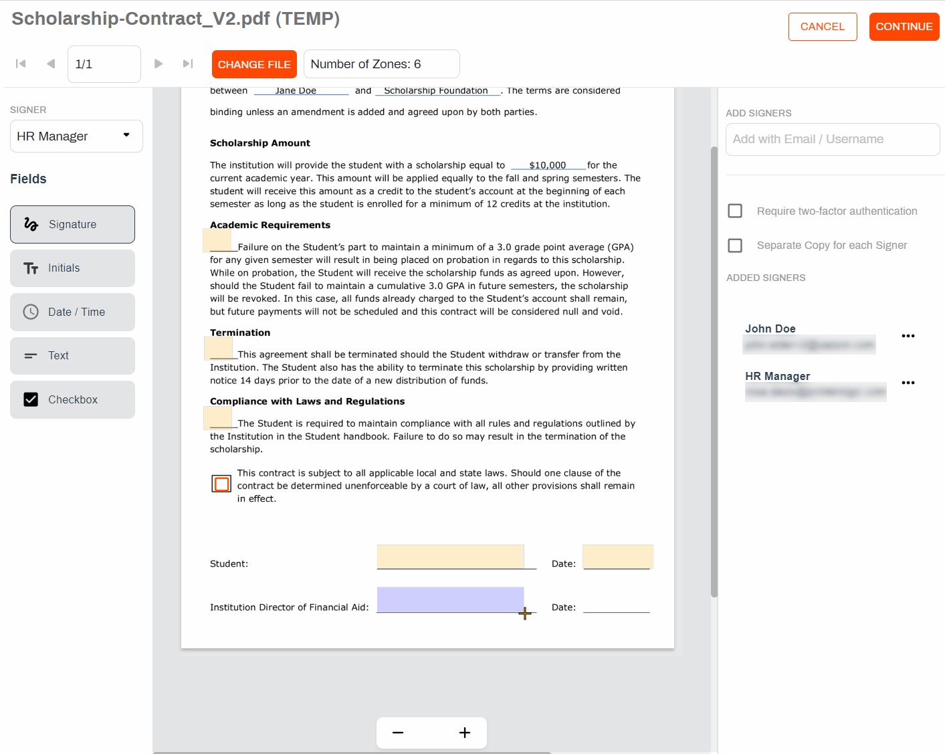
Task: Open options menu for John Doe
Action: coord(908,336)
